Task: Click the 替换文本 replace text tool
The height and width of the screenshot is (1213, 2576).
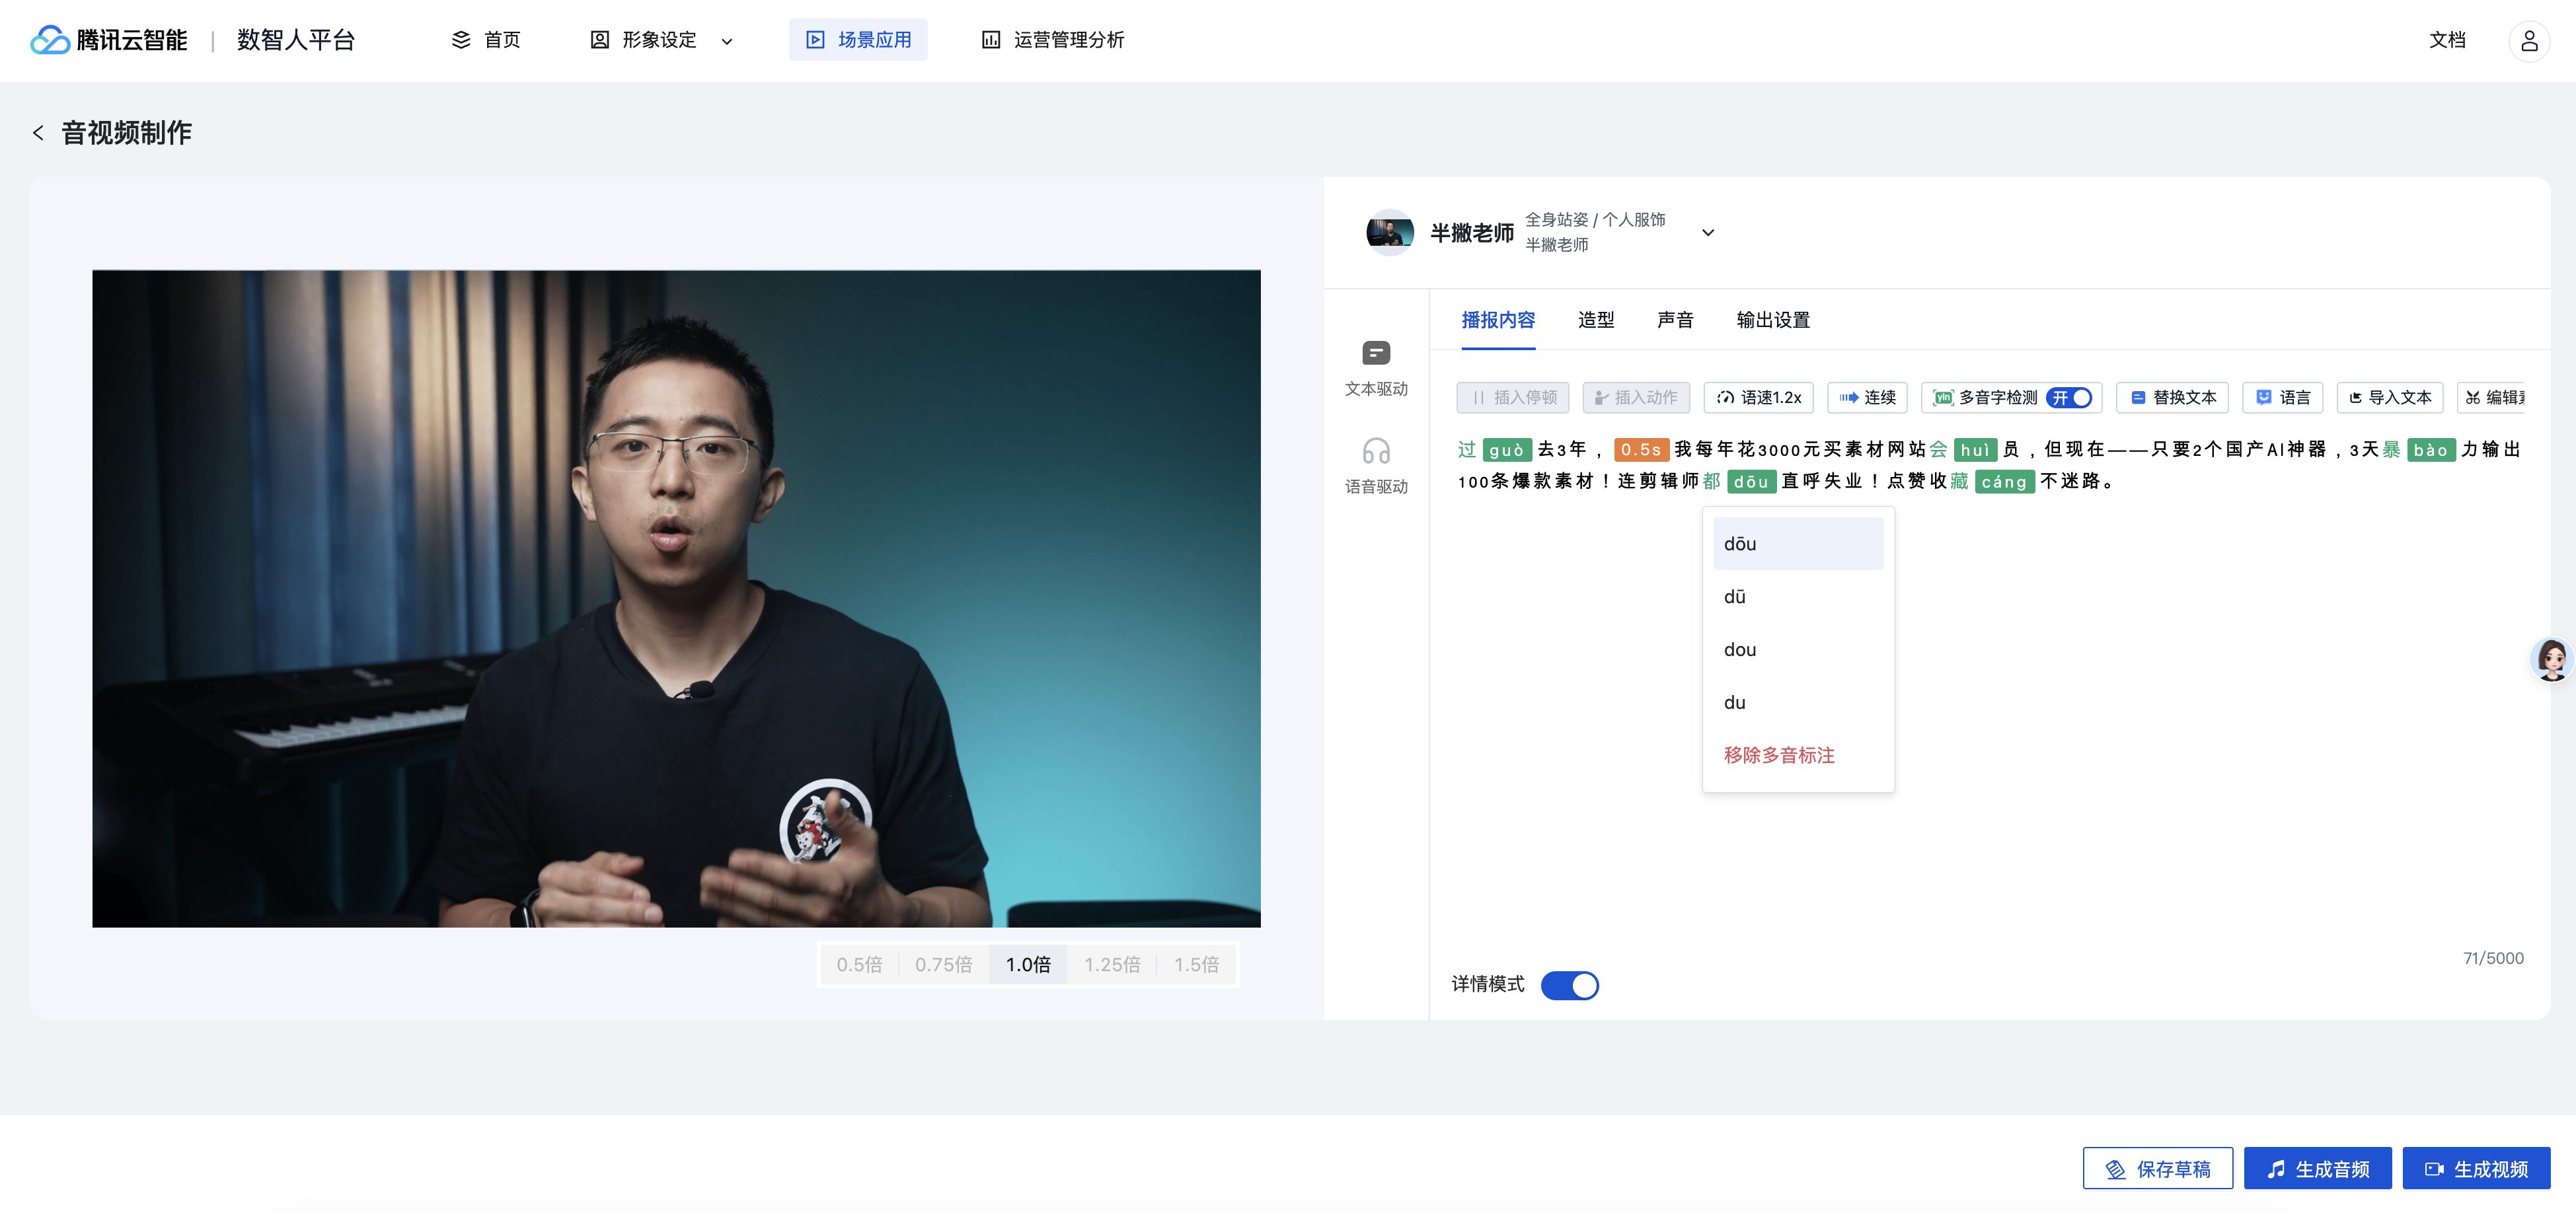Action: [x=2172, y=398]
